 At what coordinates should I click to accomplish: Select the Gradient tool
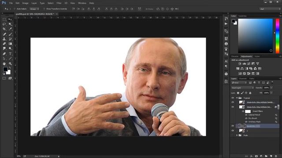pyautogui.click(x=10, y=44)
